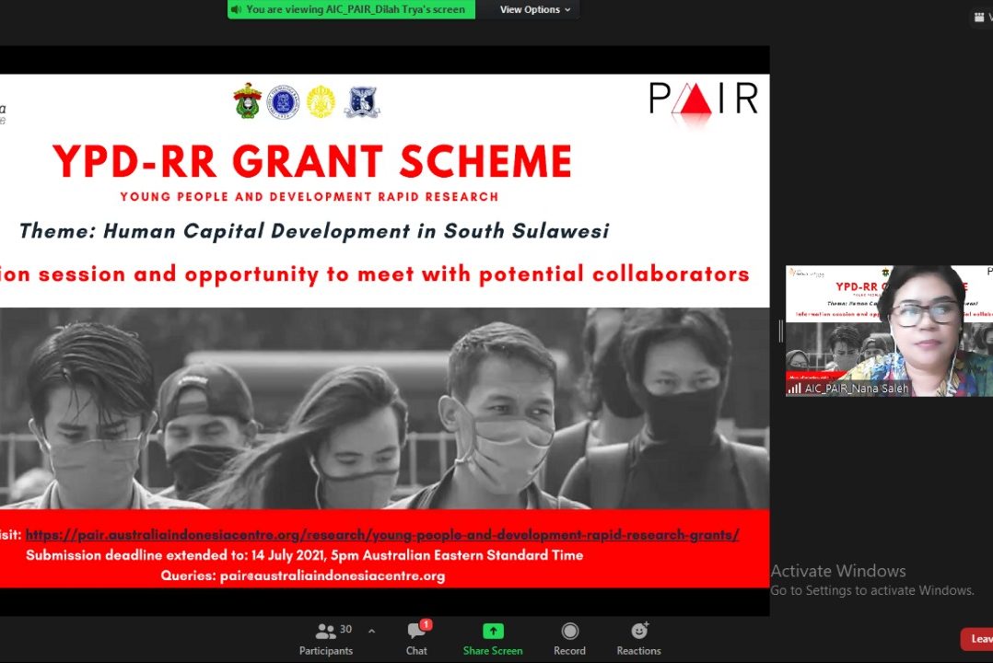Open the Chat with unread message
The height and width of the screenshot is (663, 993).
[x=416, y=639]
